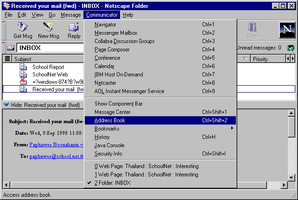
Task: Open the Help menu
Action: click(x=128, y=15)
